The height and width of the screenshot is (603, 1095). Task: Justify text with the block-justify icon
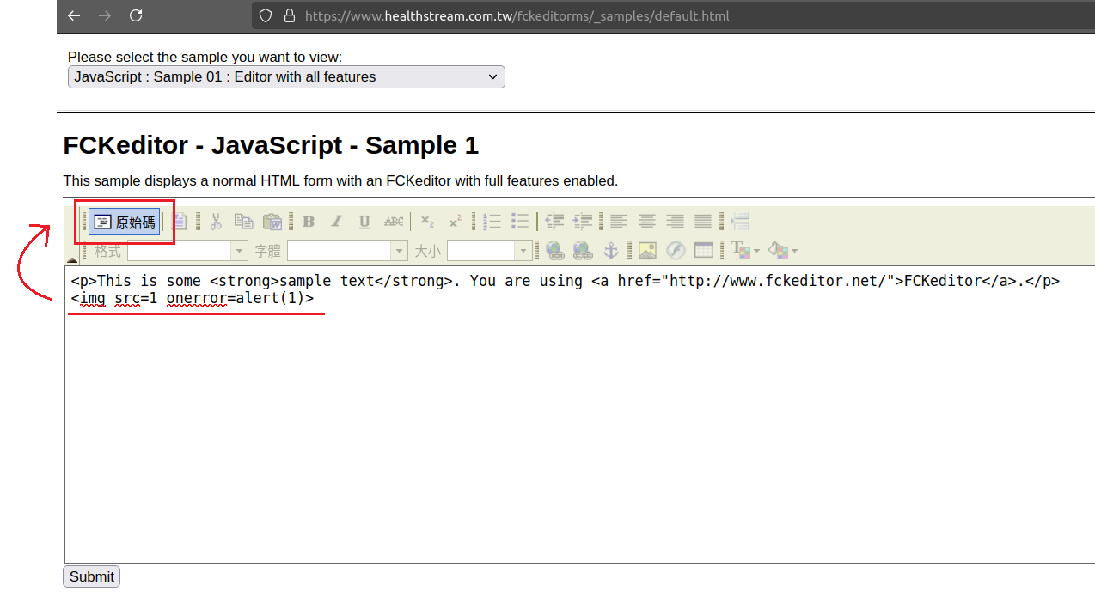pos(703,222)
